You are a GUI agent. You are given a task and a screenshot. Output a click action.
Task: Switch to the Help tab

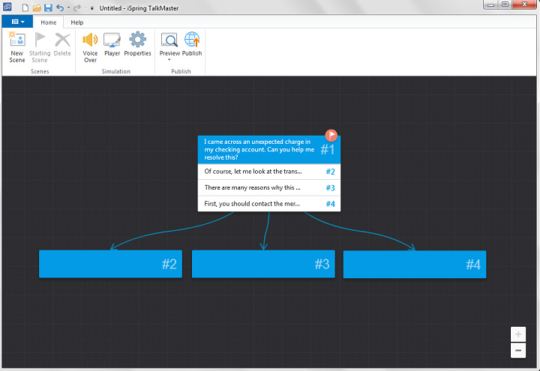point(77,22)
